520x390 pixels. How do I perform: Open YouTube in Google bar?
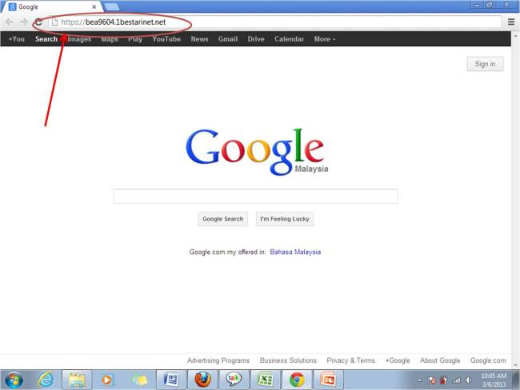pyautogui.click(x=166, y=39)
